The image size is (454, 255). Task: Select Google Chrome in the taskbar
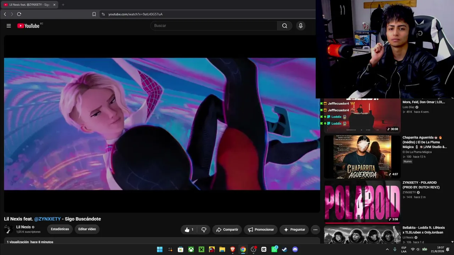coord(243,249)
